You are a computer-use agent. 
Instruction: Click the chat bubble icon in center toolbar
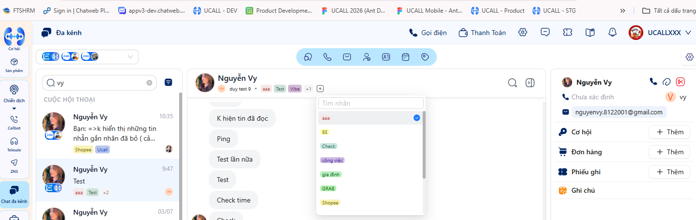tap(308, 57)
